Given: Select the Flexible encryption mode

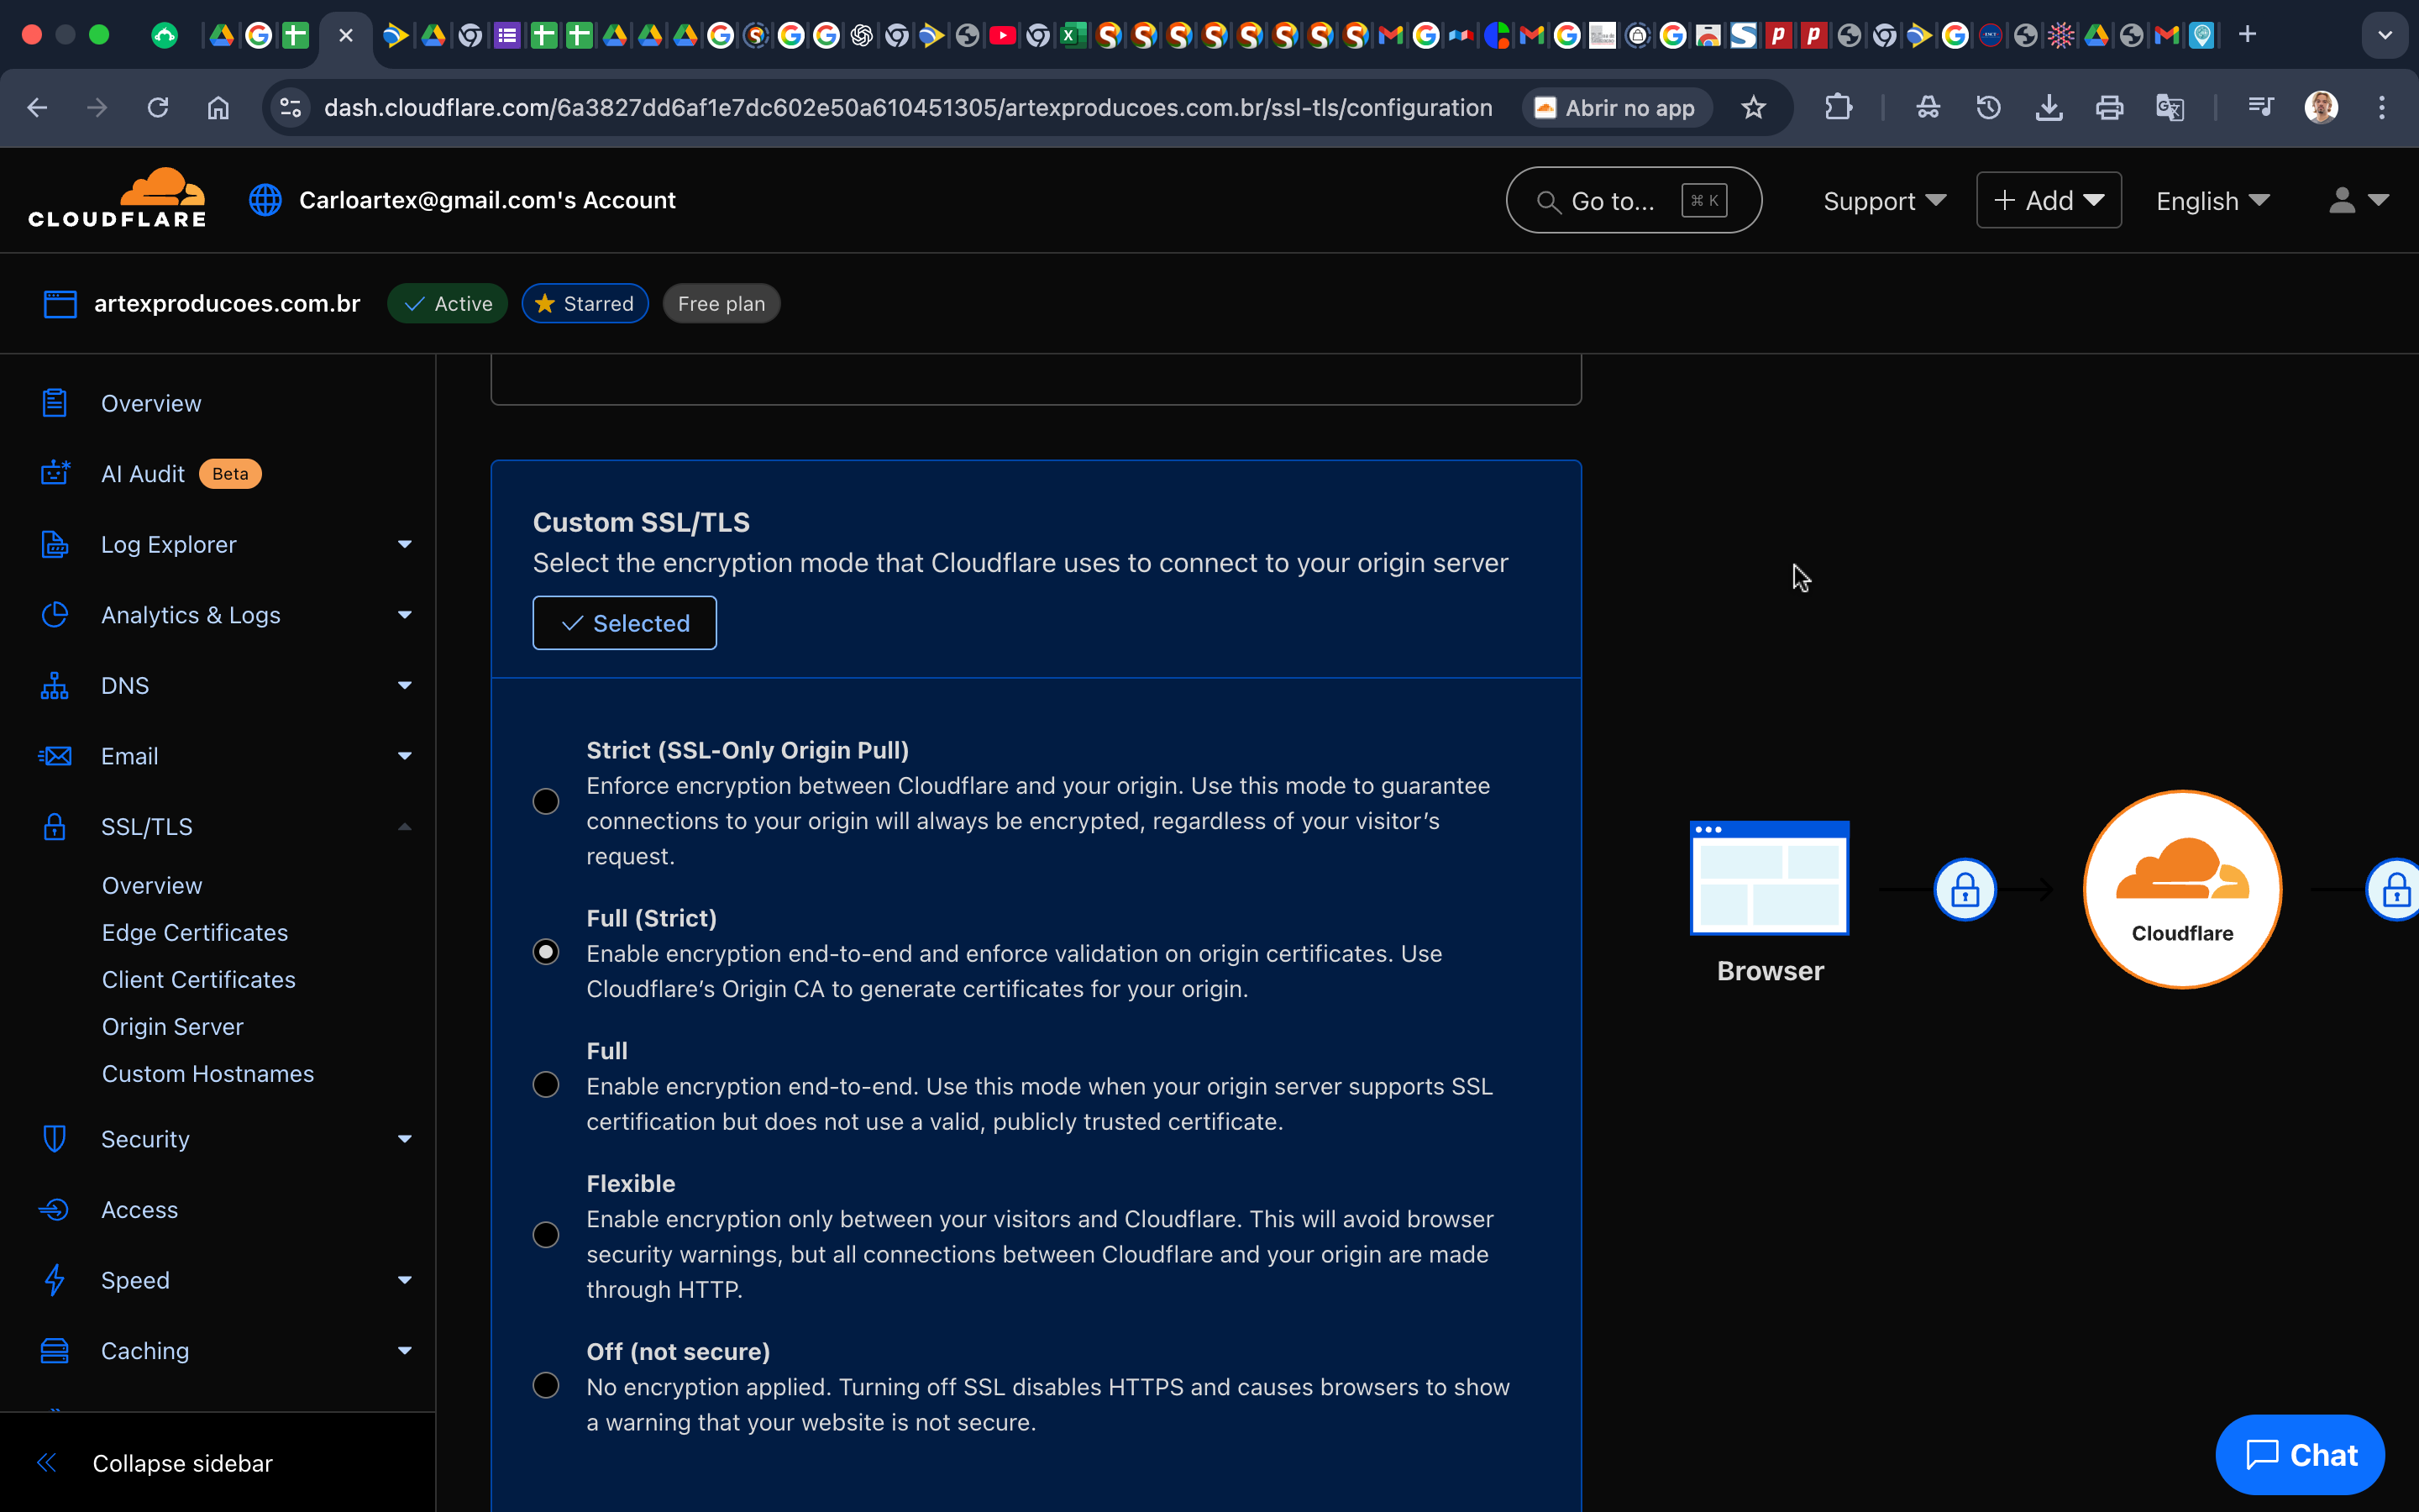Looking at the screenshot, I should 546,1234.
